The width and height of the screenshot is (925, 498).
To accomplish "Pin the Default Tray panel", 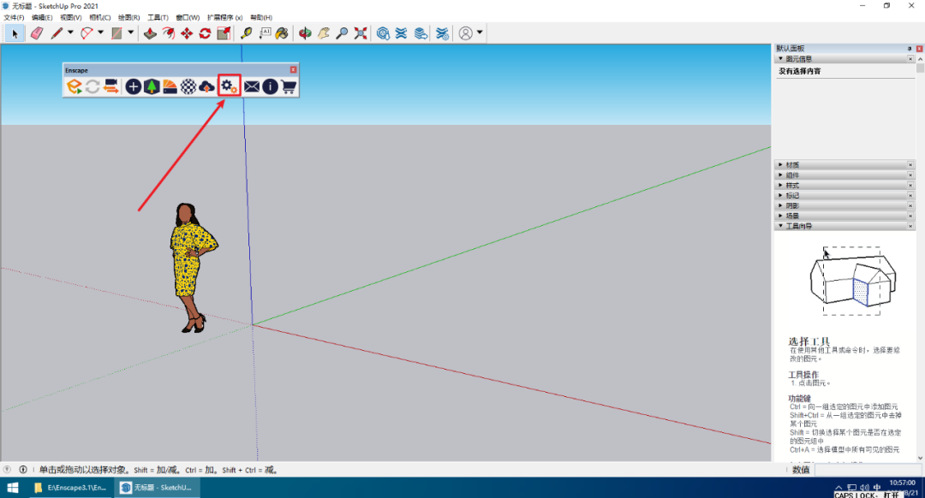I will (910, 49).
